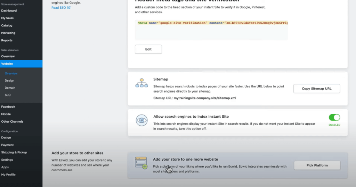356x187 pixels.
Task: Click the Sitemap heading
Action: (161, 79)
